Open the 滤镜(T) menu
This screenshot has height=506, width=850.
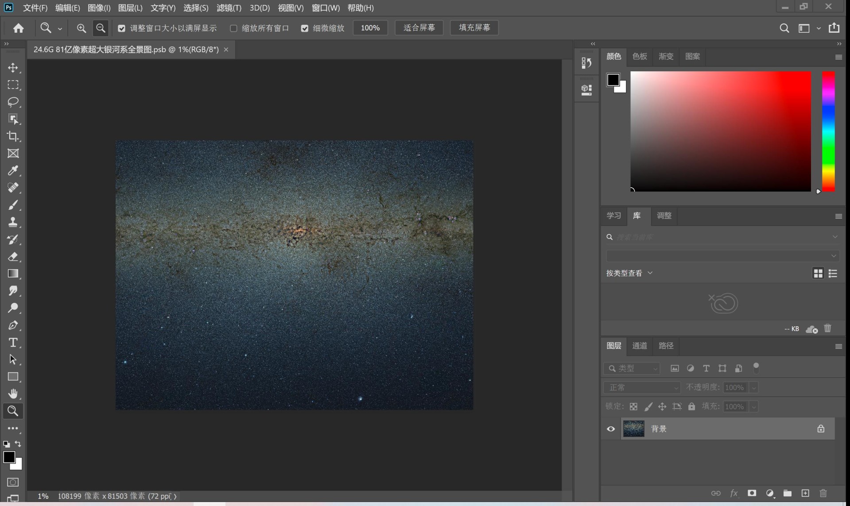pyautogui.click(x=229, y=8)
